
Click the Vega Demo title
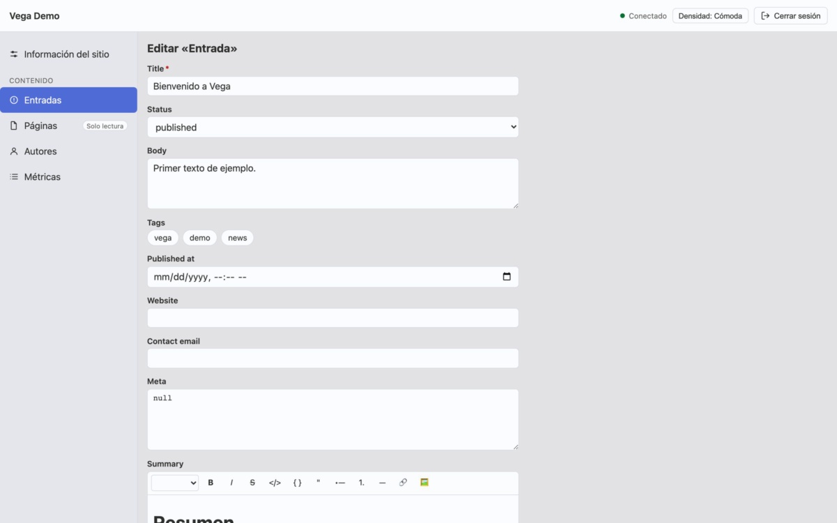[34, 16]
